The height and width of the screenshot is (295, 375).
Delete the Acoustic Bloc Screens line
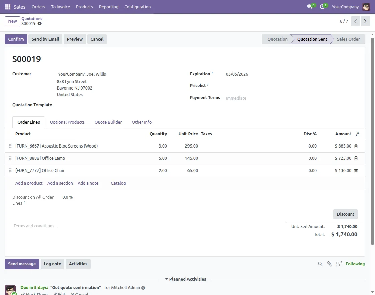pyautogui.click(x=356, y=146)
